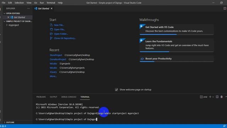Open recent StoreProject
The height and width of the screenshot is (128, 227).
point(56,55)
